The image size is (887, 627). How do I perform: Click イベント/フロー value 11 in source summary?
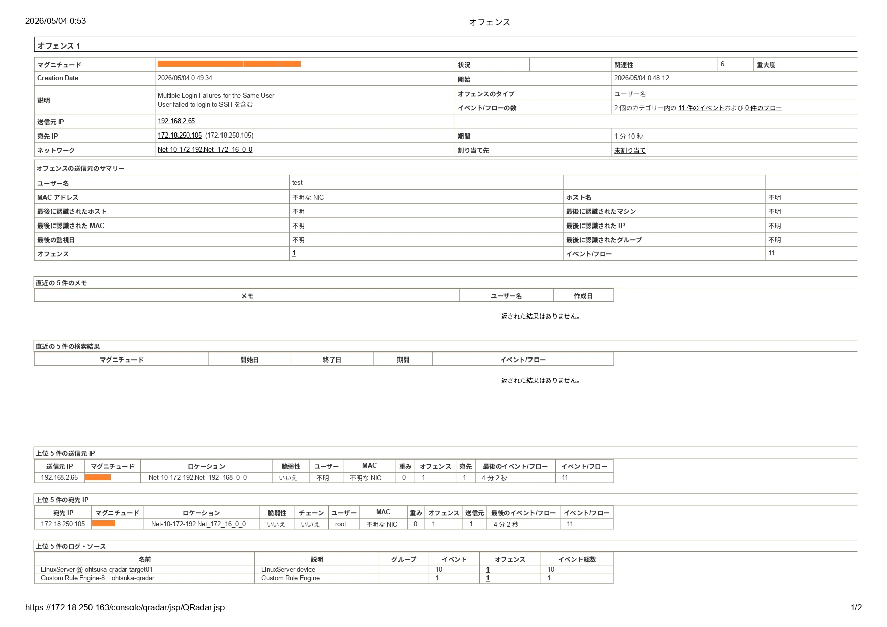coord(771,253)
